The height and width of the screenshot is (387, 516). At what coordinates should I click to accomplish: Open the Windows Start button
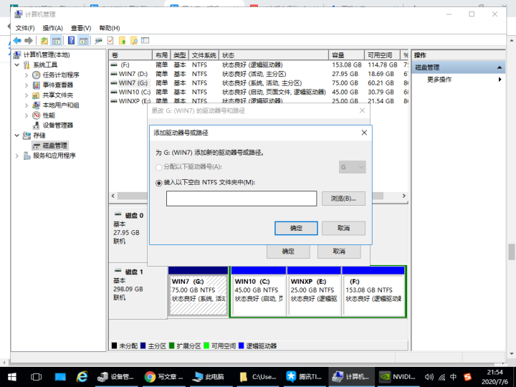12,377
